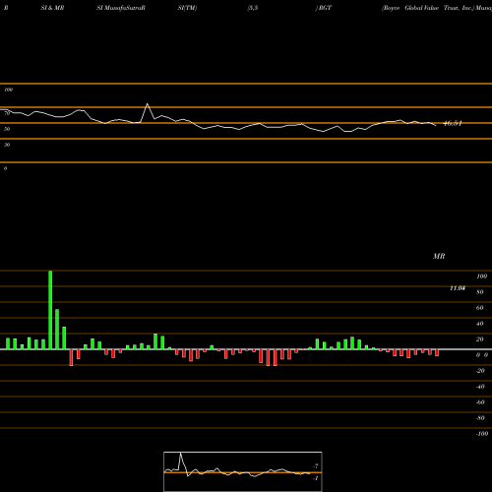Click the MR axis label 100
Screen dimensions: 492x492
(481, 277)
